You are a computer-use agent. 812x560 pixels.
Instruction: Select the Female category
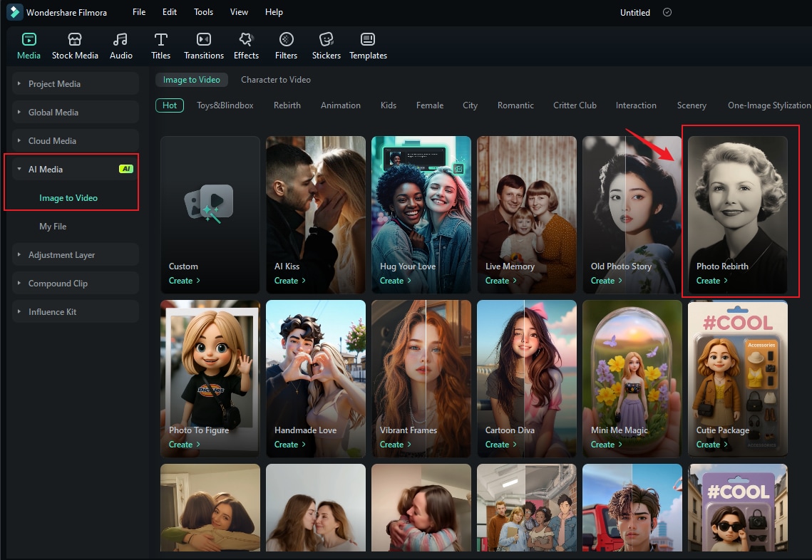(430, 105)
